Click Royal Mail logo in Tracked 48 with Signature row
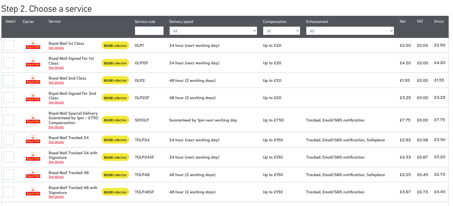This screenshot has height=206, width=453. 33,192
